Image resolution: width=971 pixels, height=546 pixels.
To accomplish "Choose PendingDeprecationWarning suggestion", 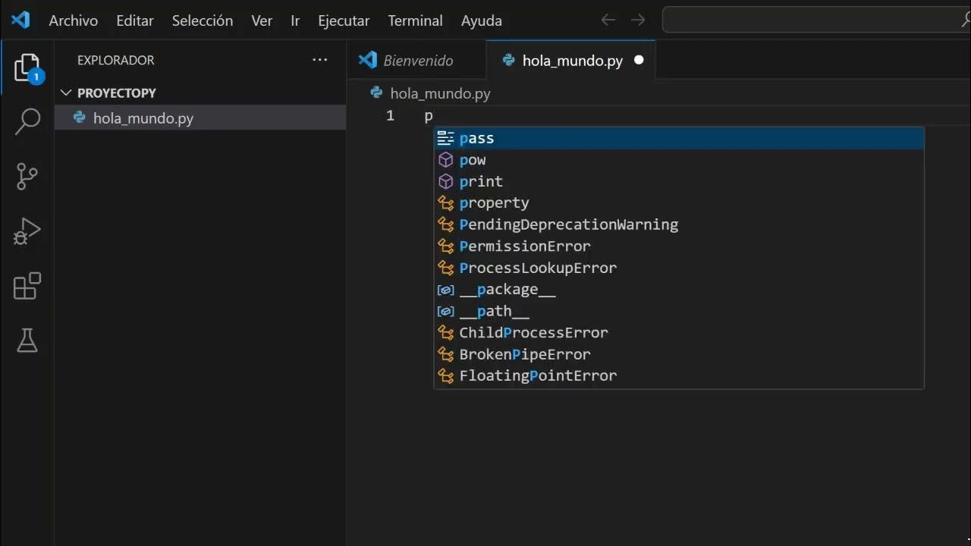I will [x=678, y=224].
